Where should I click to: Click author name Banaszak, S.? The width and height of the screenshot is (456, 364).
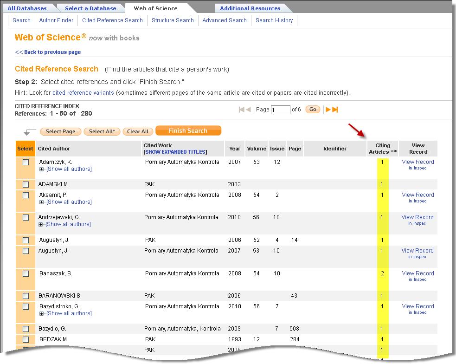pos(56,273)
